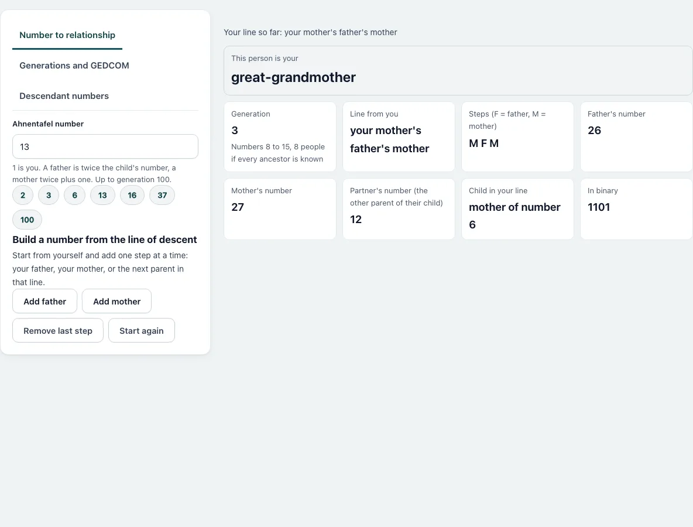The image size is (693, 527).
Task: Select the Descendant numbers tab
Action: tap(64, 96)
